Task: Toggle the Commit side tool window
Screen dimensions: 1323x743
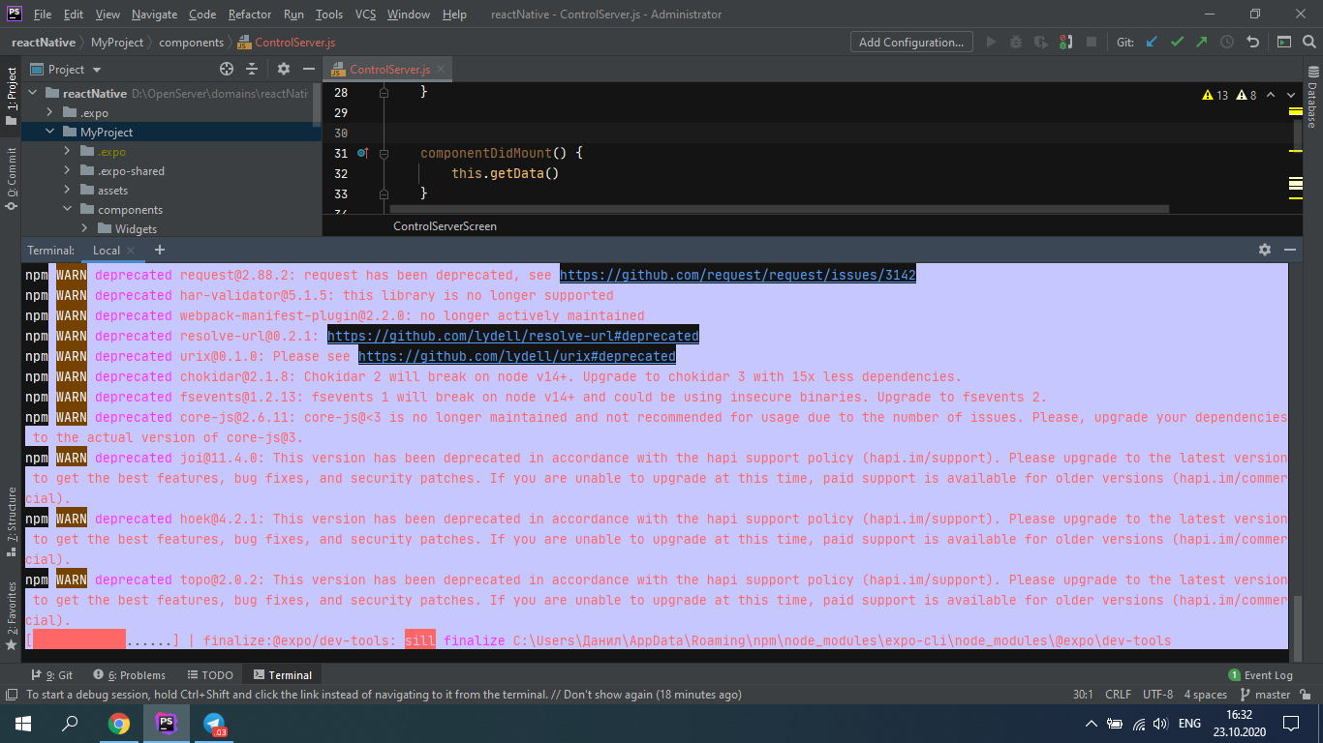Action: [11, 177]
